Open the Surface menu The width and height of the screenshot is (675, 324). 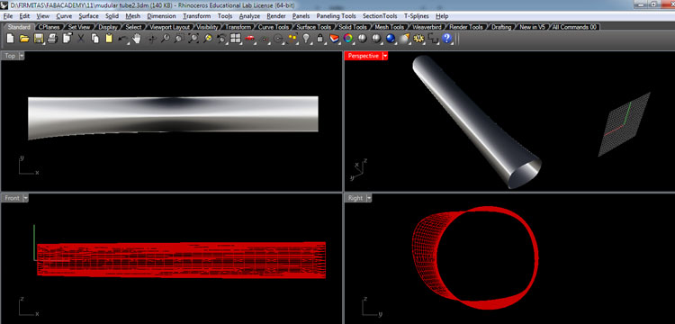(x=89, y=16)
